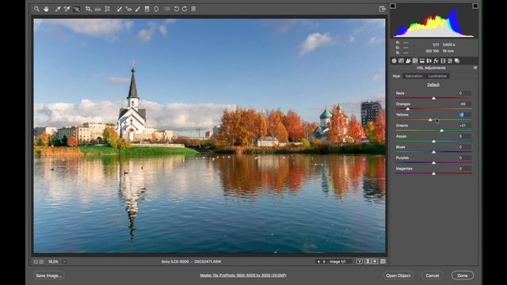Screen dimensions: 507x285
Task: Select the Crop tool
Action: [88, 9]
